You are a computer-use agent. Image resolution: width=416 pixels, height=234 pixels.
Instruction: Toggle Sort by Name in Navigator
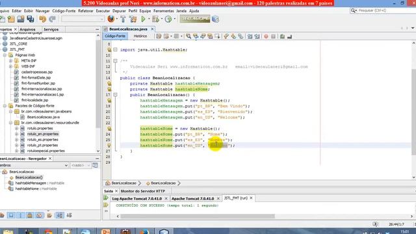coord(60,215)
